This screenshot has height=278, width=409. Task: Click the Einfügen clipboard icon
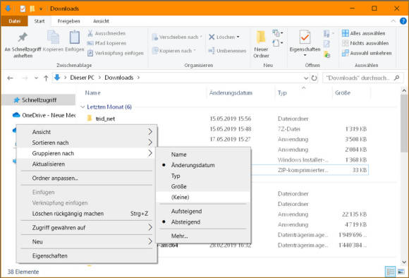coord(75,37)
